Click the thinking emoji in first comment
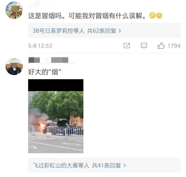Screen dimensions: 186x177 tap(152, 15)
